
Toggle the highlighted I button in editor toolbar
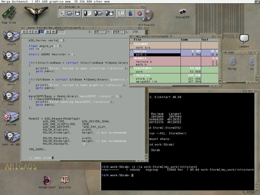(x=42, y=32)
